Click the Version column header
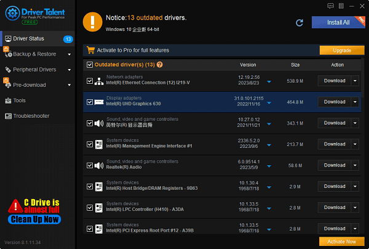Viewport: 369px width, 249px height. point(248,65)
